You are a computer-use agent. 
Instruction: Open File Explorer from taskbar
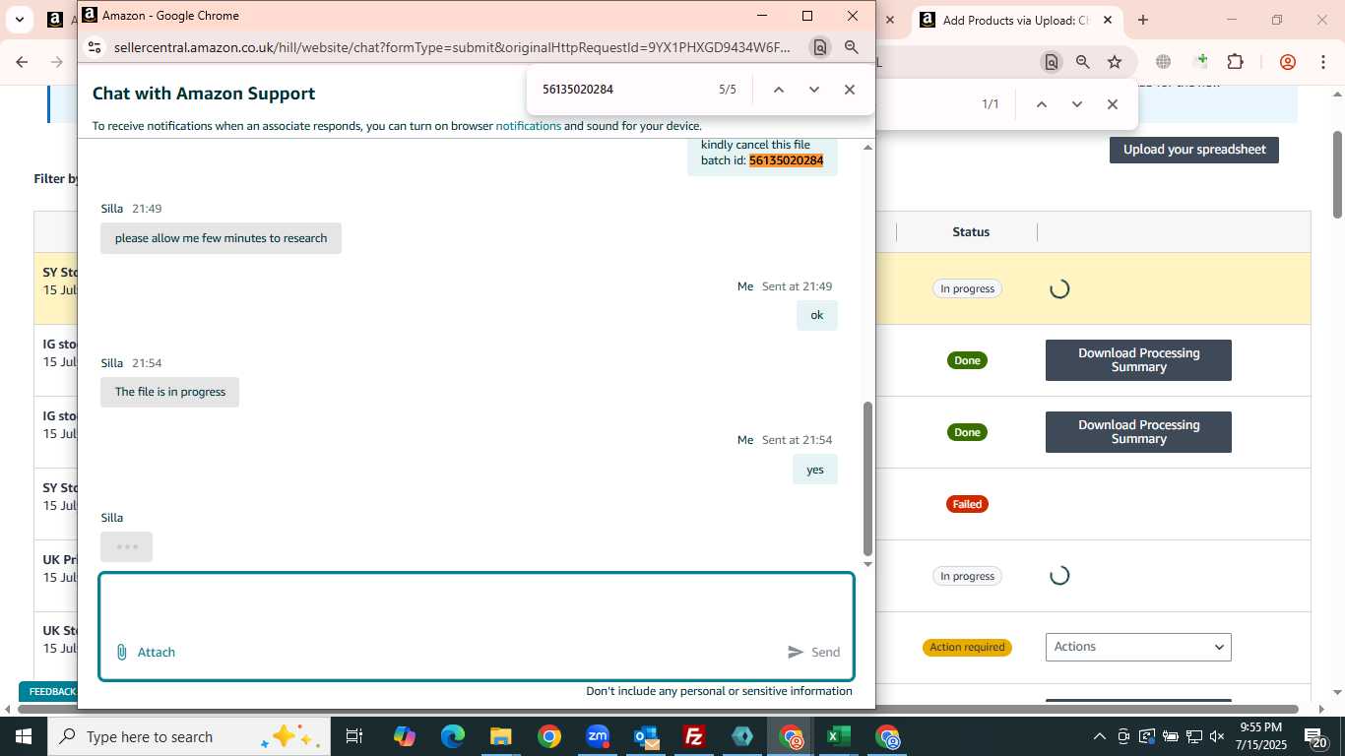click(x=500, y=736)
